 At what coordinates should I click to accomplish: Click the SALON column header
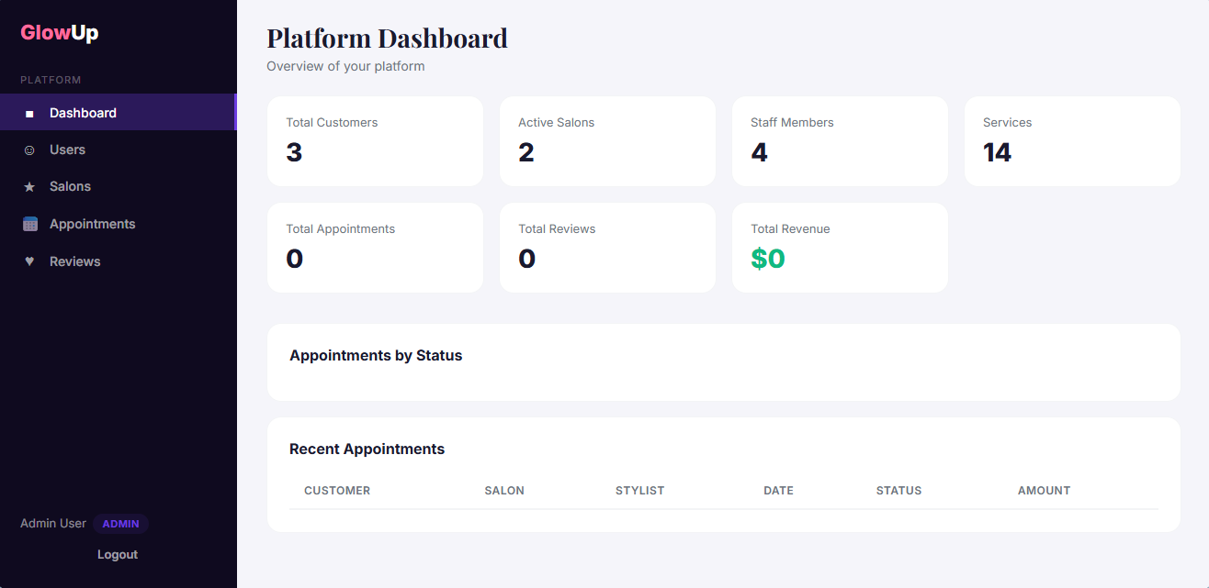504,491
